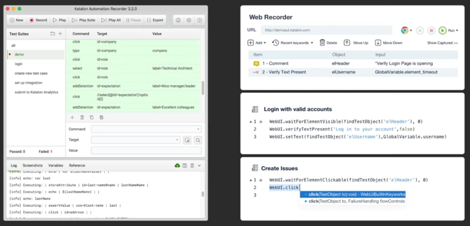Open the Command combo box
The height and width of the screenshot is (226, 470).
click(146, 129)
